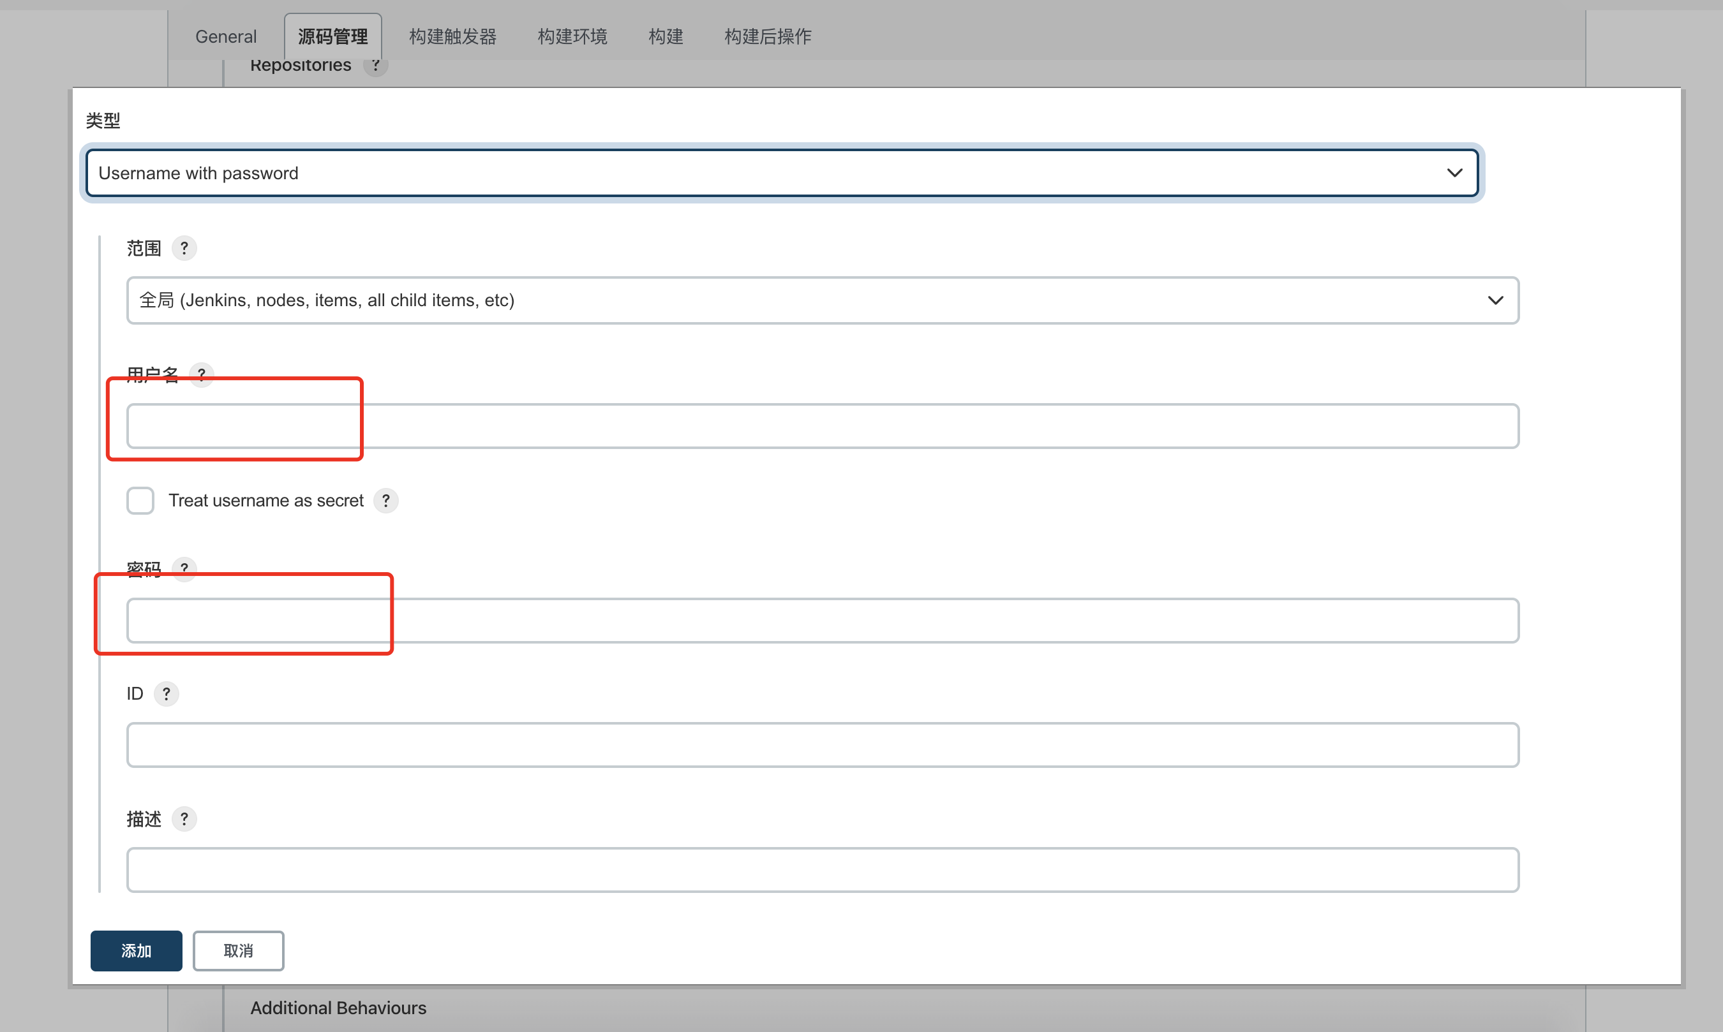Screen dimensions: 1723x1032
Task: Click the 取消 button
Action: [x=238, y=950]
